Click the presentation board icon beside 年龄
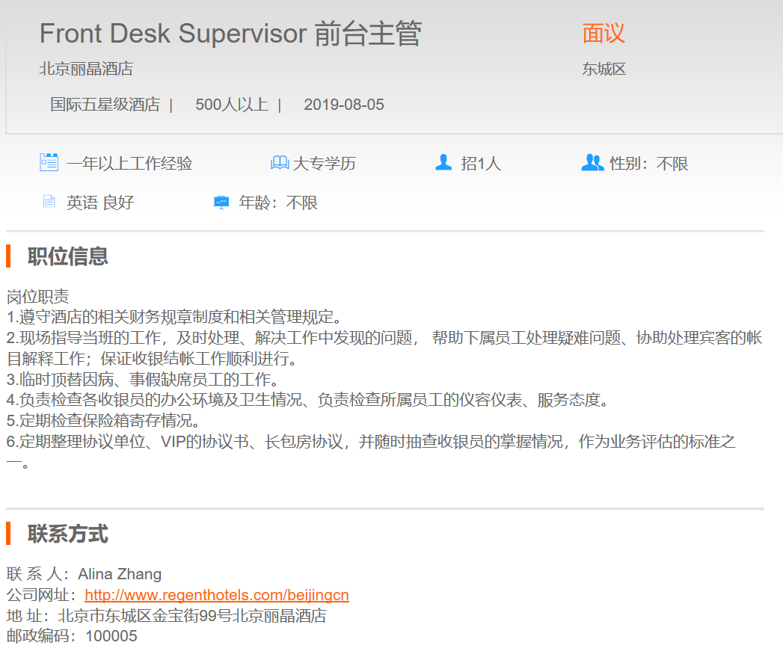The image size is (783, 663). (x=221, y=202)
